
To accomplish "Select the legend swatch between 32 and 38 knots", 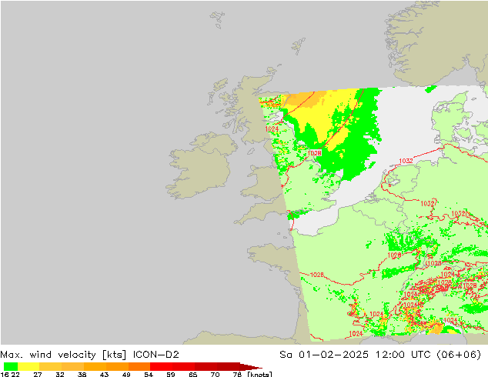I will point(72,366).
